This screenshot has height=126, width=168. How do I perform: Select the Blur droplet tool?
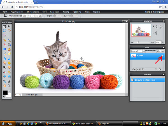(5, 59)
